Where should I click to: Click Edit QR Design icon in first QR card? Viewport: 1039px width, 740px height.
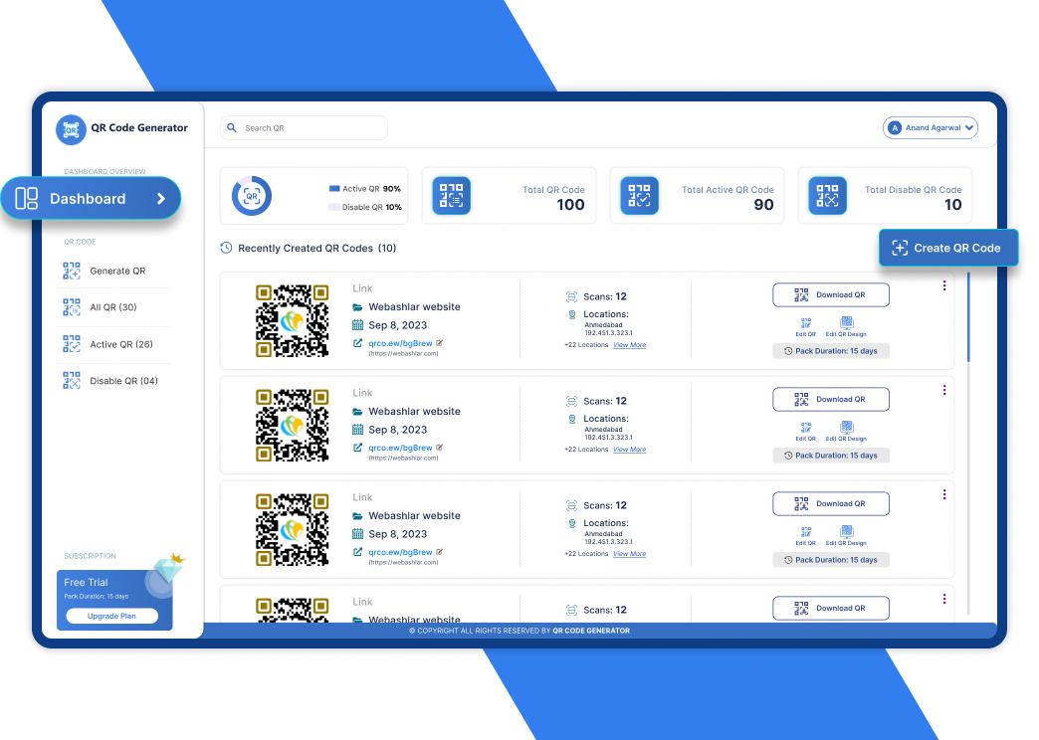pos(846,322)
